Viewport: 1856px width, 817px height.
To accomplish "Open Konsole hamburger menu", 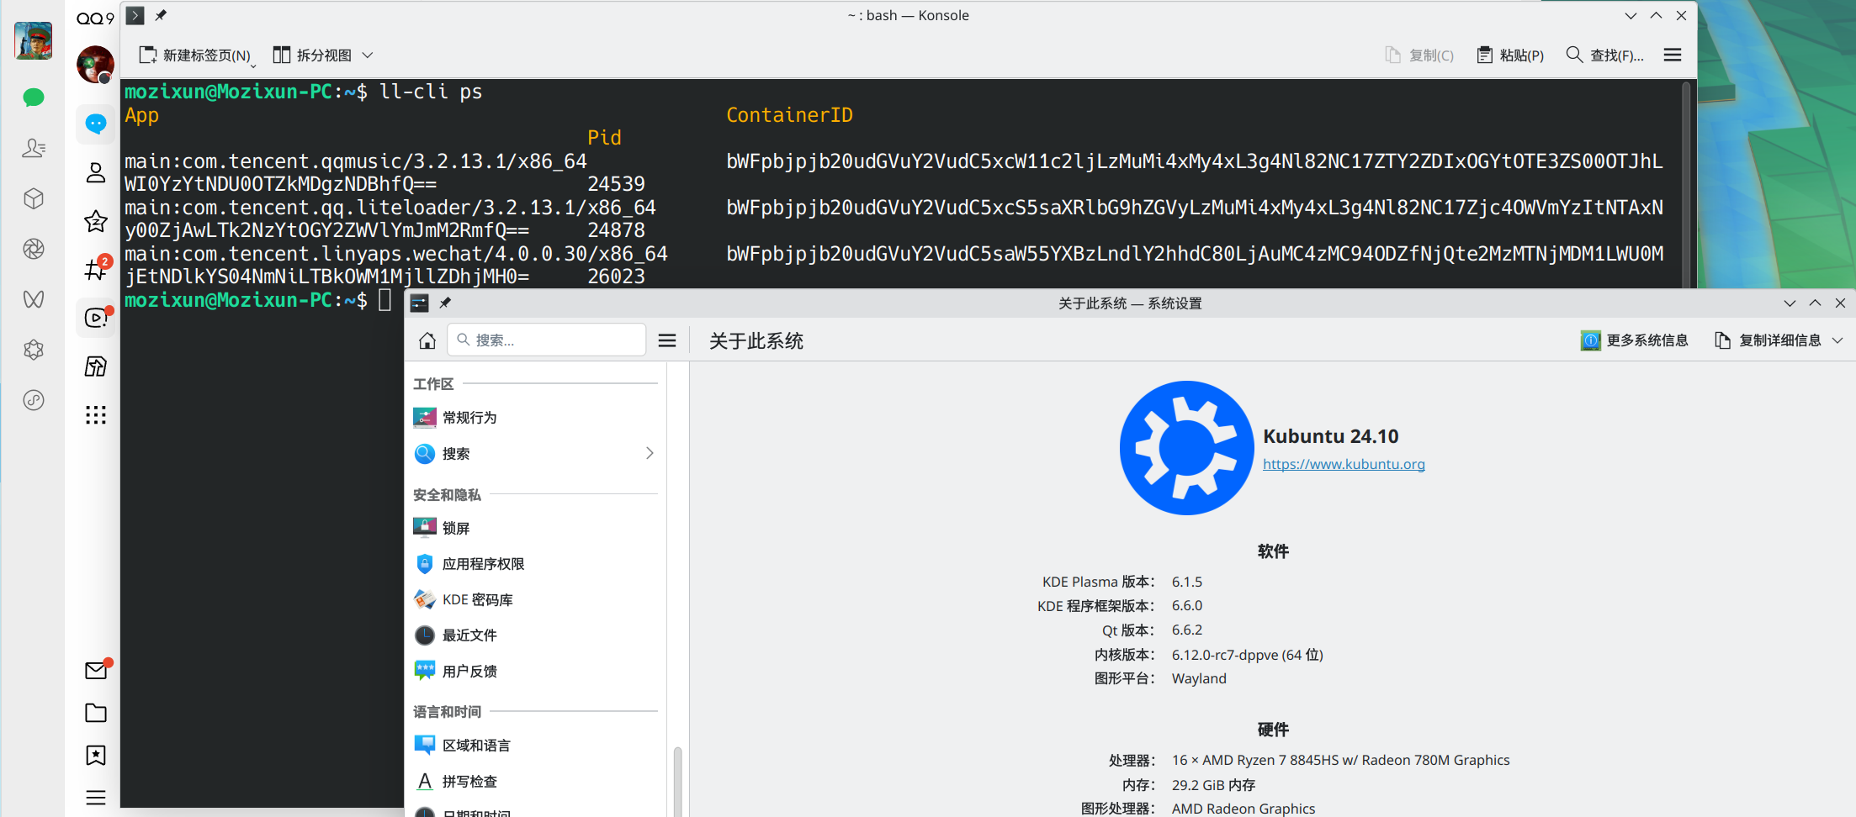I will tap(1673, 55).
